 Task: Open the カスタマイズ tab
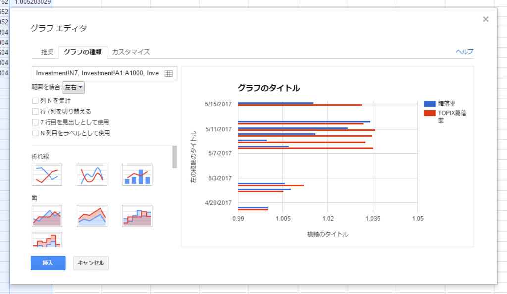(x=131, y=52)
